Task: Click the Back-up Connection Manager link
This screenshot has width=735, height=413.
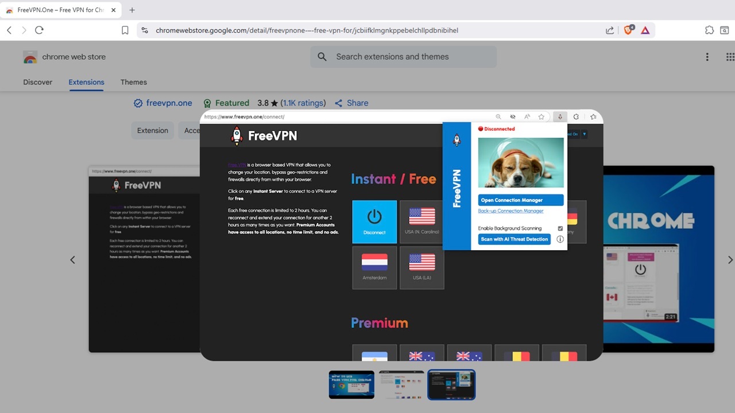Action: 512,211
